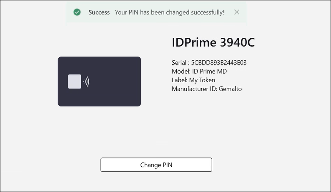
Task: Click the bold Success label
Action: [x=99, y=12]
